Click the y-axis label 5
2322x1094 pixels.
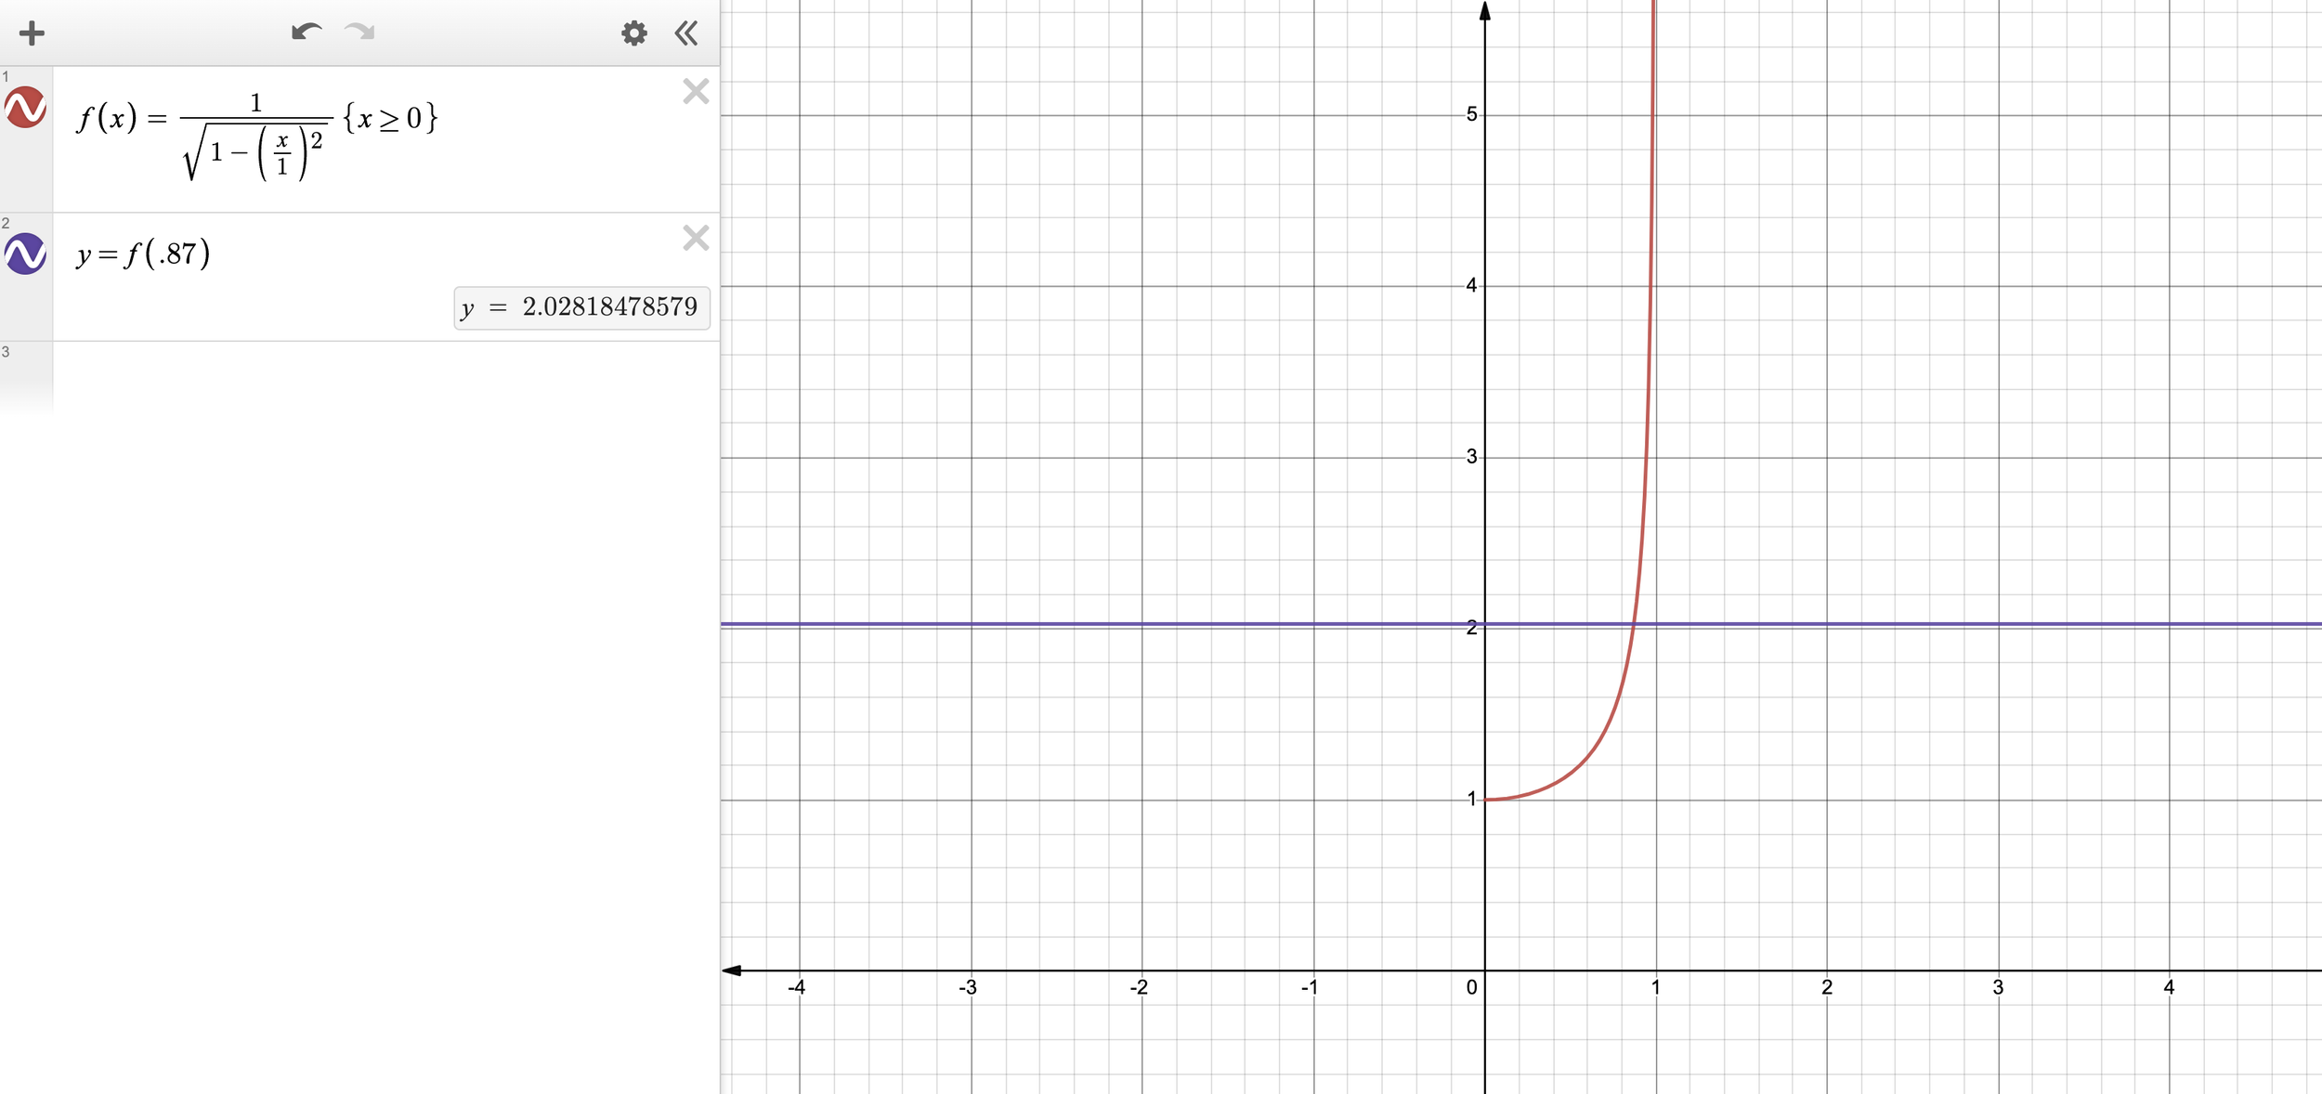pyautogui.click(x=1471, y=114)
